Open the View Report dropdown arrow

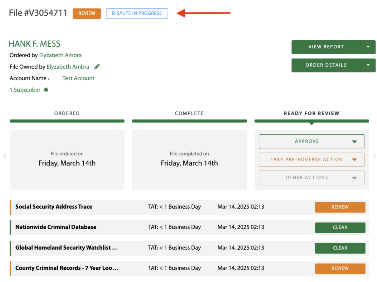point(368,47)
